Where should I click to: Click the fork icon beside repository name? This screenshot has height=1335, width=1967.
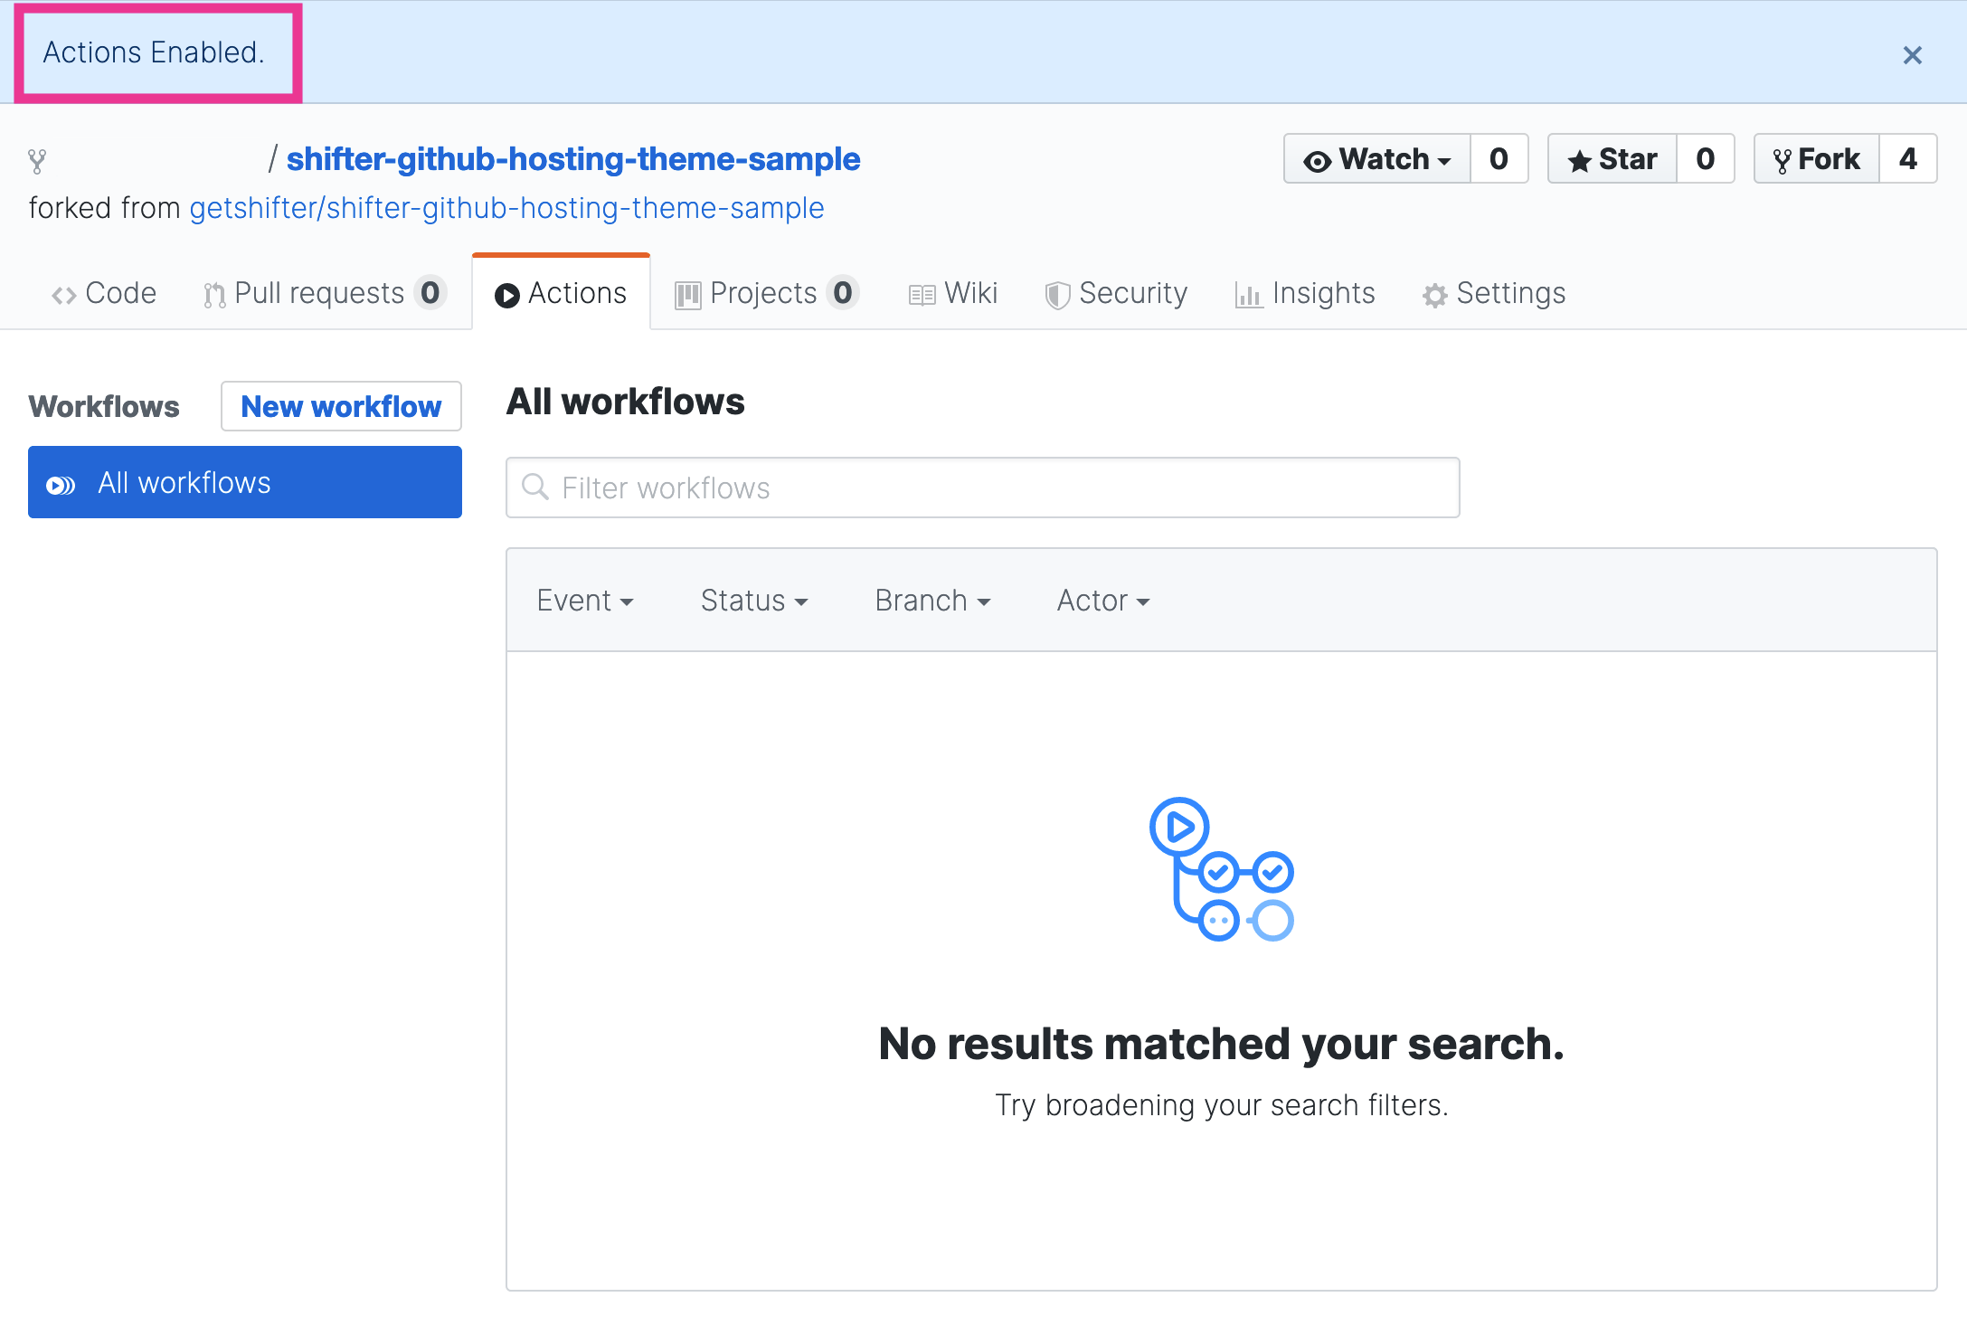click(37, 161)
